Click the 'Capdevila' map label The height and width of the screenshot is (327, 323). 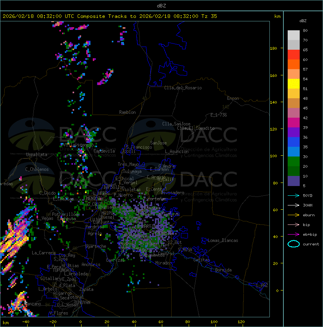pyautogui.click(x=104, y=151)
